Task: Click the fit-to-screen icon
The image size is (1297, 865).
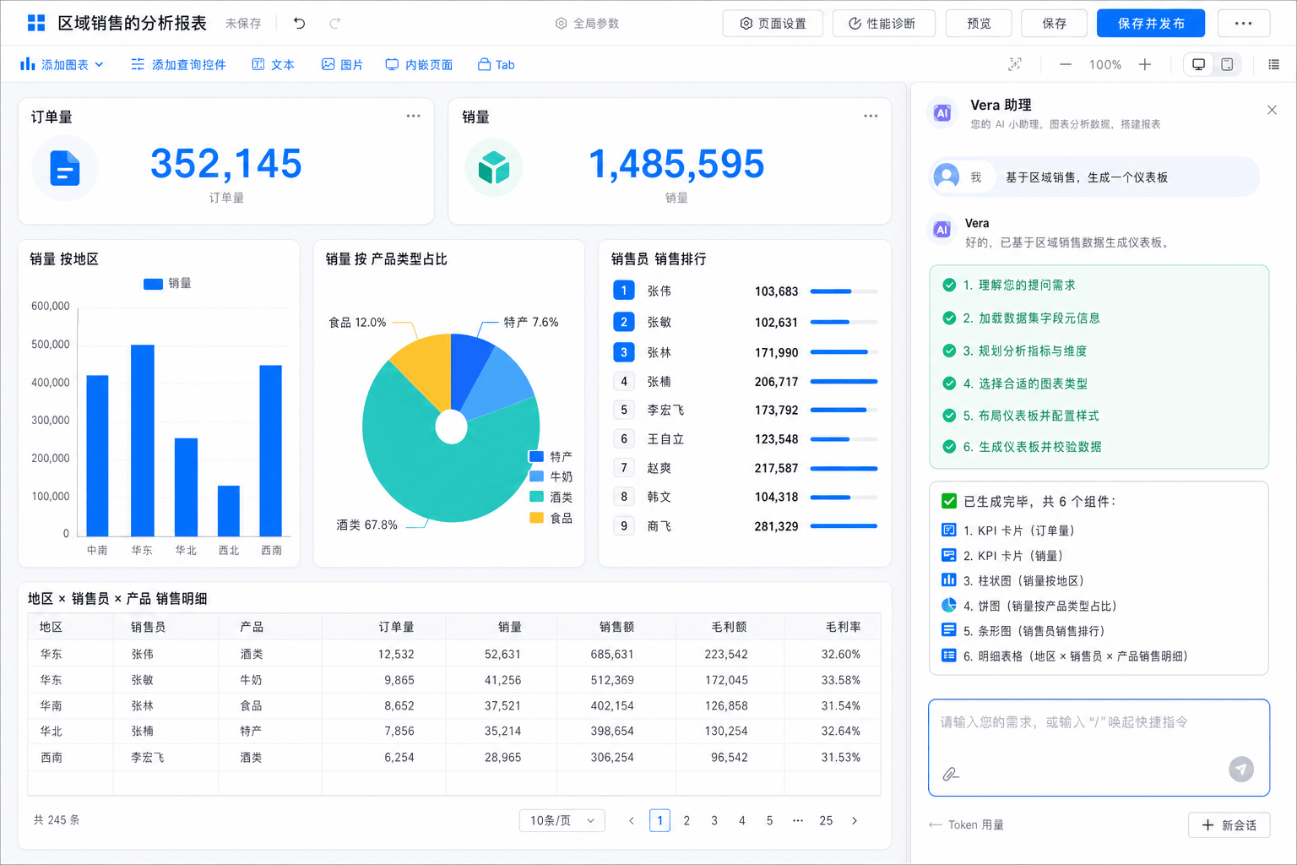Action: (1015, 64)
